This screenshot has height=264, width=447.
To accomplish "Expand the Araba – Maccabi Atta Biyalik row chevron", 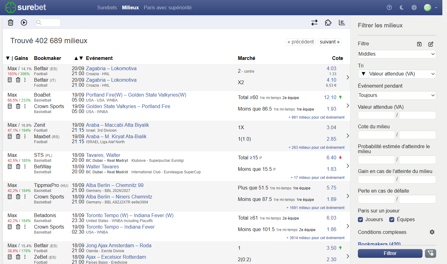I will point(348,136).
